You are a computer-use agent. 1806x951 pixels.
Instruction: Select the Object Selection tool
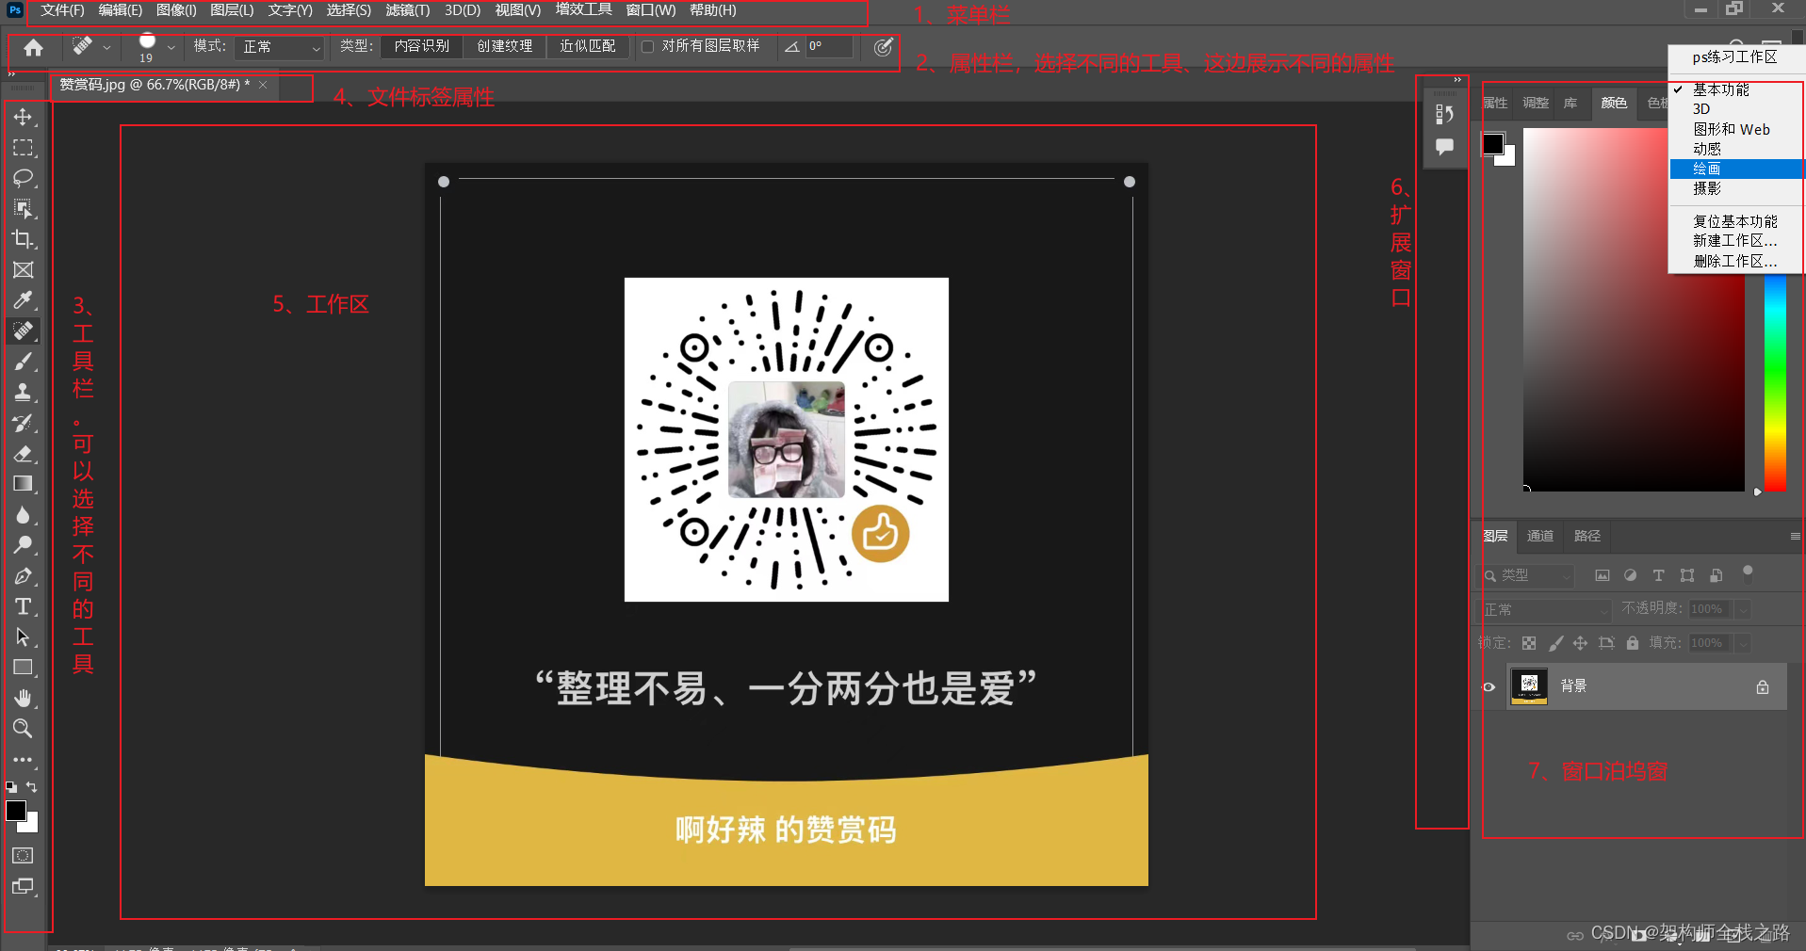coord(23,209)
